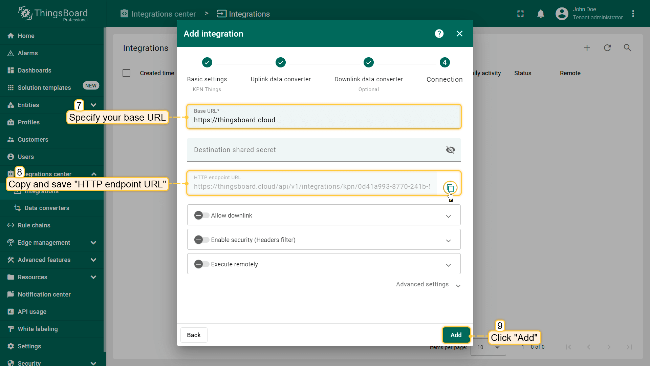This screenshot has height=366, width=650.
Task: Click the plus icon to add integration
Action: tap(587, 48)
